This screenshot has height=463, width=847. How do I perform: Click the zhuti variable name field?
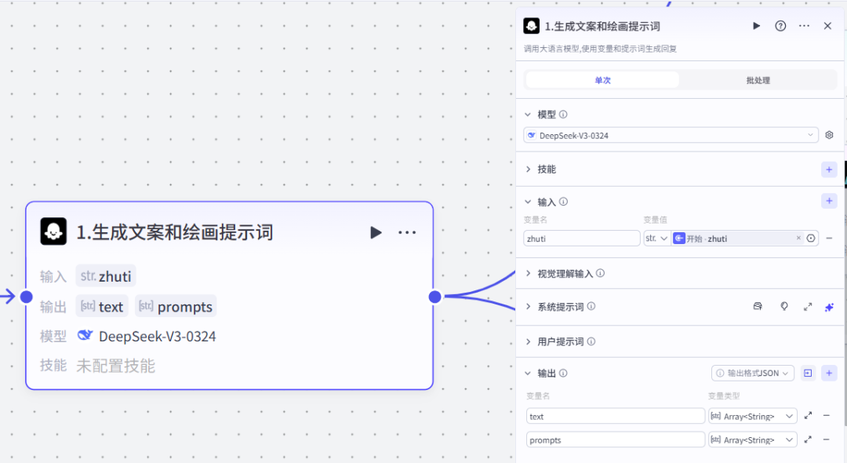581,239
